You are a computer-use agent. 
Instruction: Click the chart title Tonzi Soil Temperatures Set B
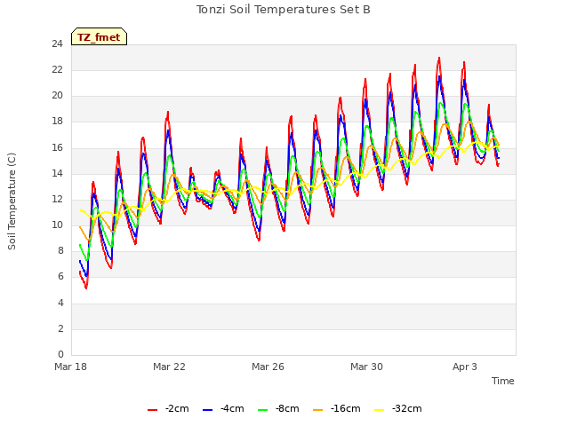283,10
